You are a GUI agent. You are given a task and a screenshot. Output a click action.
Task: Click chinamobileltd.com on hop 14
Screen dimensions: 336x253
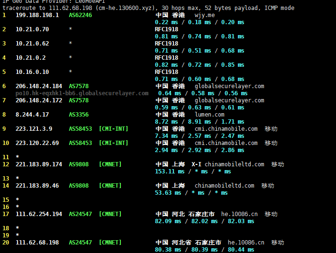[224, 186]
